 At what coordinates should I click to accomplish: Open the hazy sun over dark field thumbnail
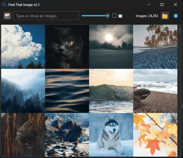(x=111, y=47)
